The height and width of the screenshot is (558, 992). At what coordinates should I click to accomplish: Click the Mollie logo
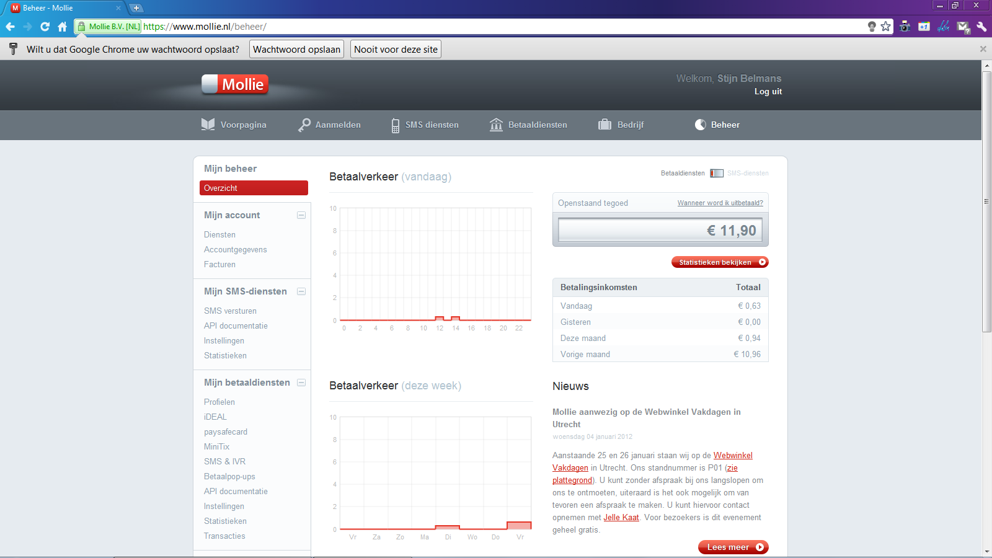pyautogui.click(x=235, y=84)
